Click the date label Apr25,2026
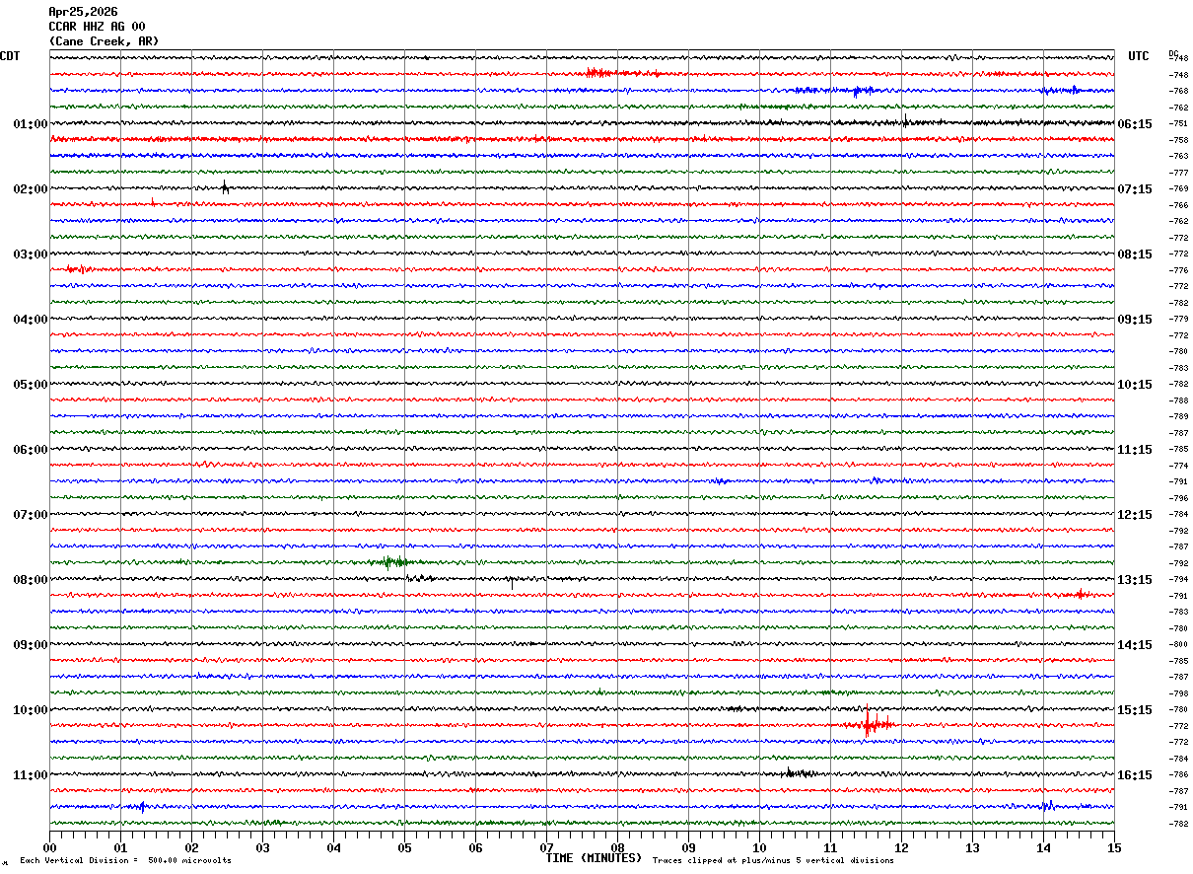The height and width of the screenshot is (874, 1193). click(83, 12)
